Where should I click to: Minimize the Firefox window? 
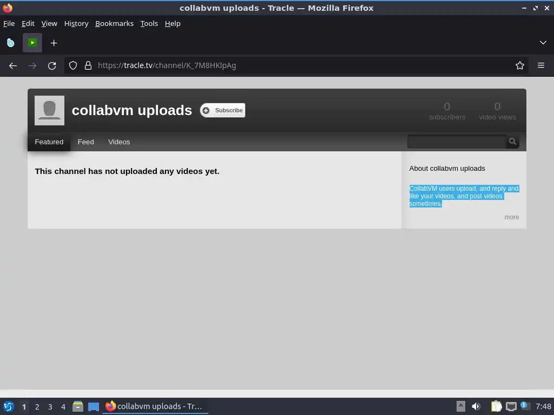(x=524, y=8)
